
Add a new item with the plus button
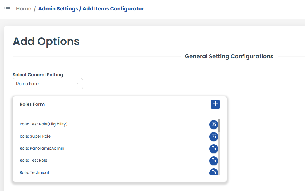coord(215,104)
